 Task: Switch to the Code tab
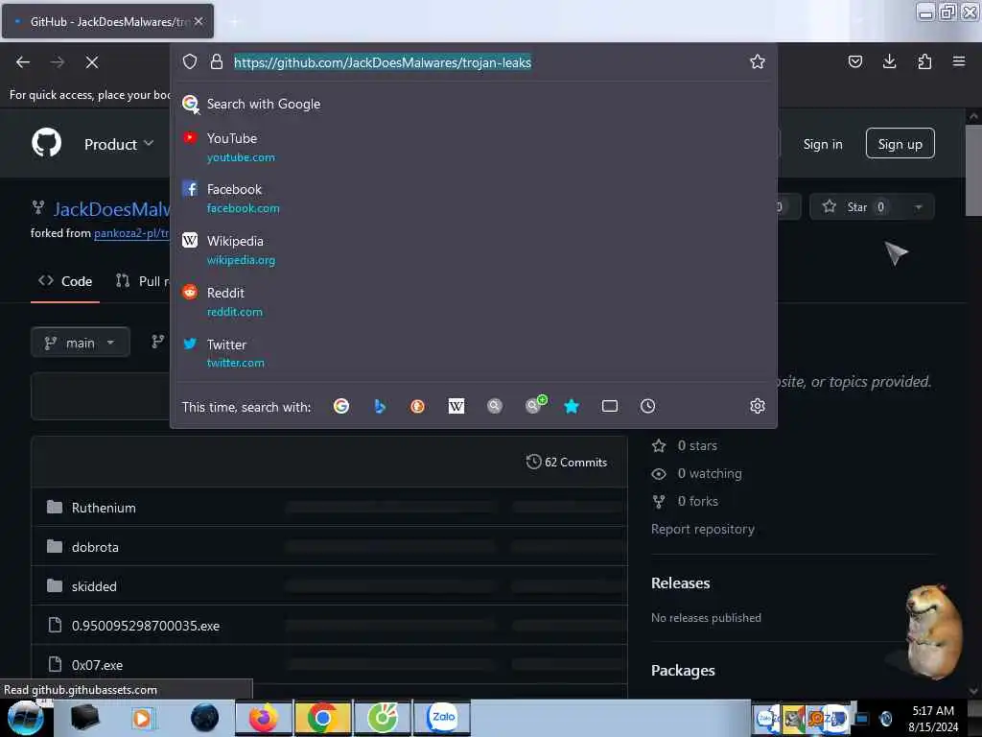click(x=65, y=281)
